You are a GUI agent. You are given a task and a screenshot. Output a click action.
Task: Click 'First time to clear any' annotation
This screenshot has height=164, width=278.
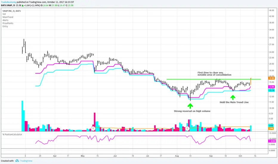point(210,72)
